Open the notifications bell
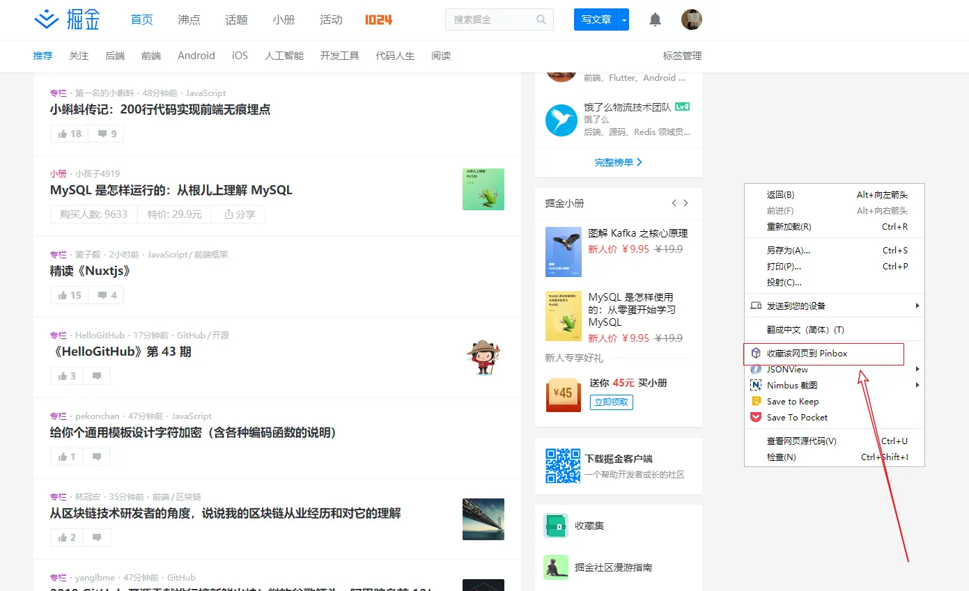Viewport: 969px width, 591px height. tap(656, 19)
